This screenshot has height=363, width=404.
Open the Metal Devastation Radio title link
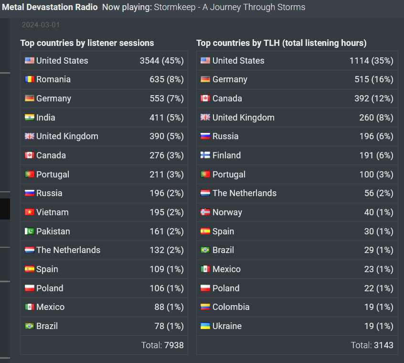[x=50, y=7]
